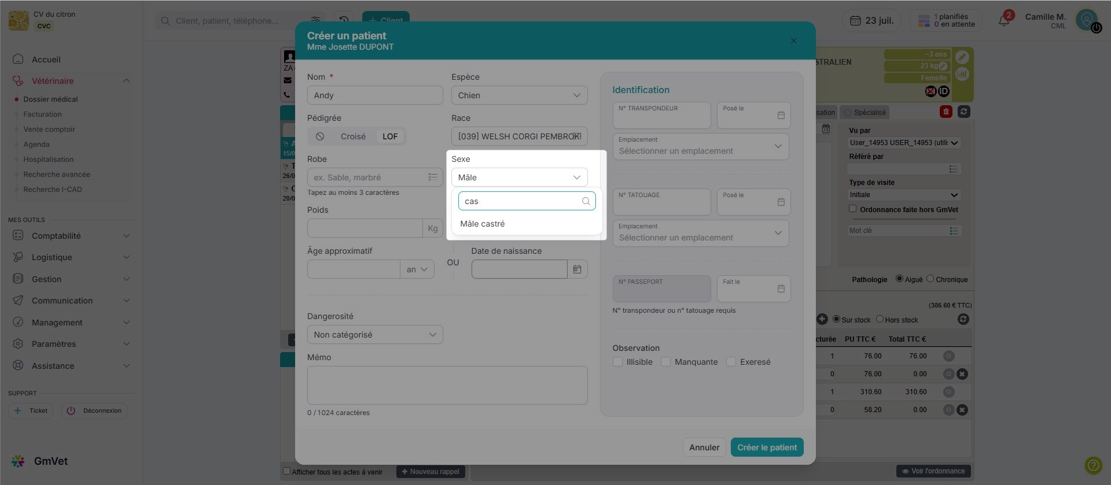The height and width of the screenshot is (485, 1111).
Task: Close the Créer un patient dialog
Action: 793,40
